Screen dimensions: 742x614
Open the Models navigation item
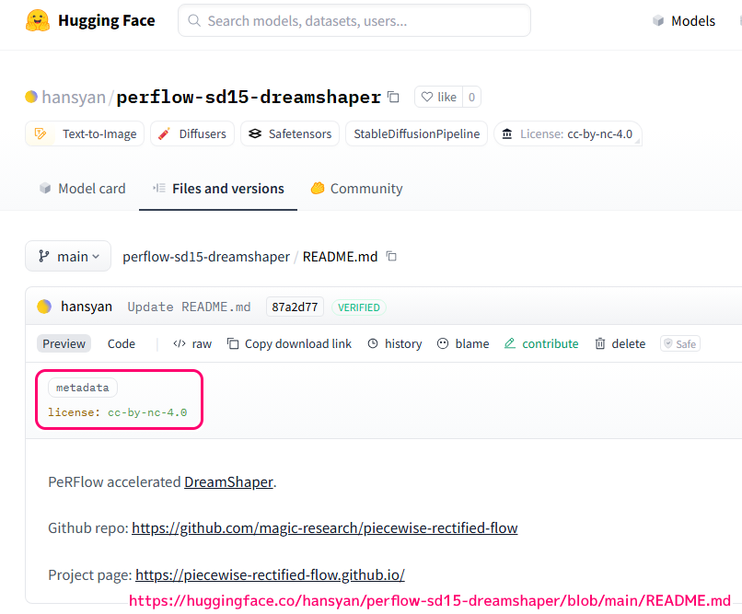pos(693,21)
